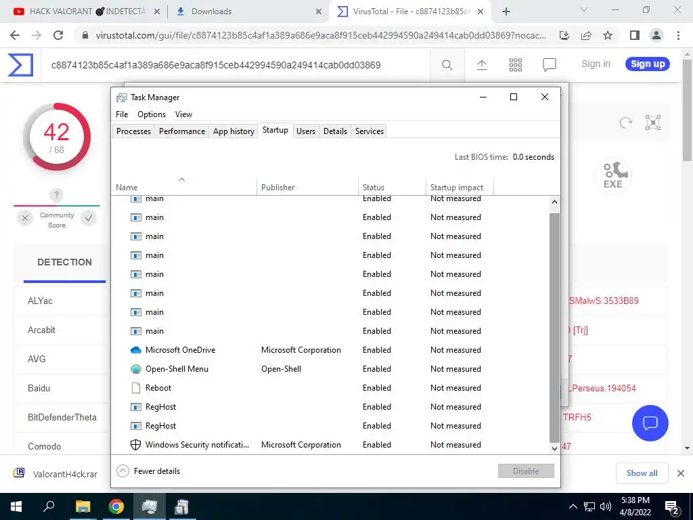693x520 pixels.
Task: Switch to App history tab
Action: point(233,131)
